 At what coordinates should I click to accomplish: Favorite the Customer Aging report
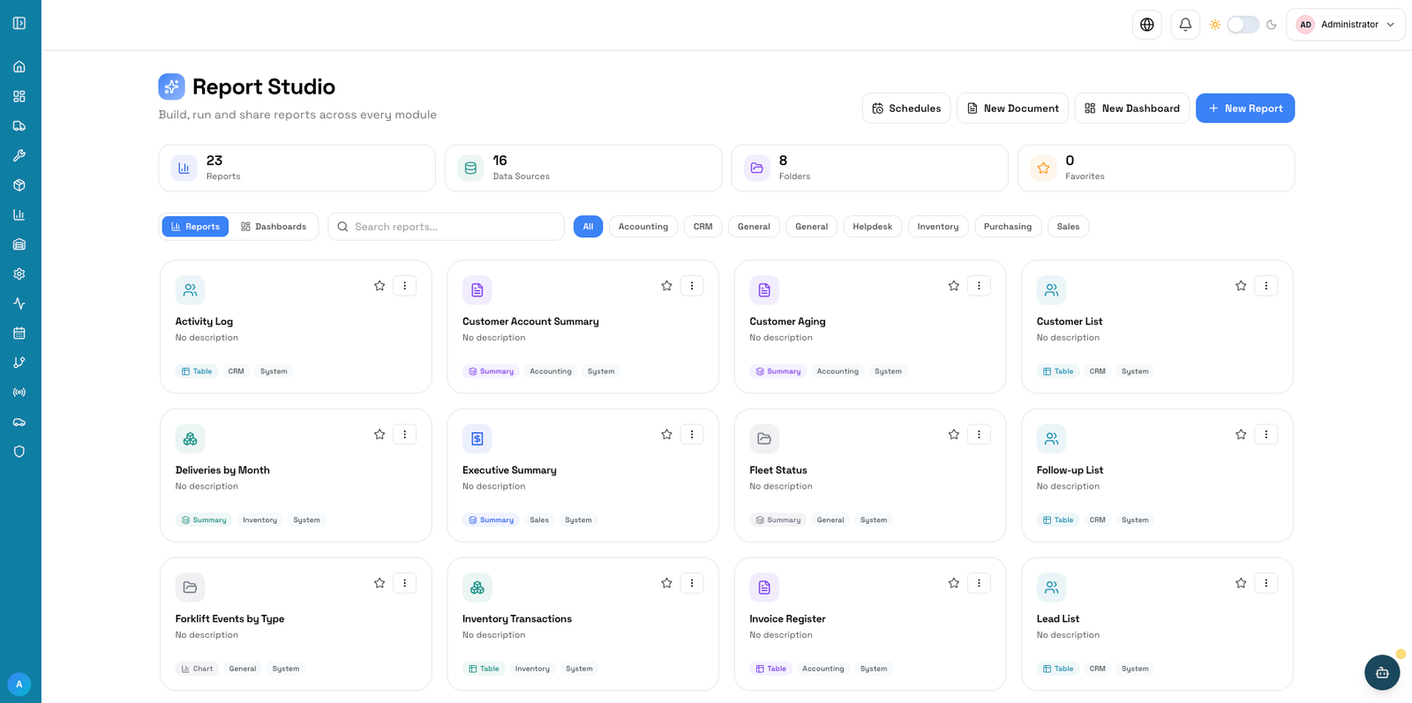954,286
